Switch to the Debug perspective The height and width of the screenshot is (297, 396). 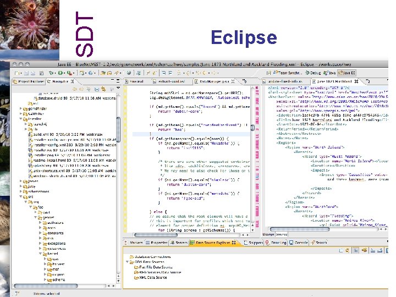point(312,73)
